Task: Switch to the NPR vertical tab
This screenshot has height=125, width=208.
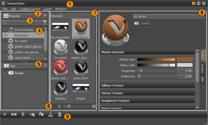Action: coord(202,79)
